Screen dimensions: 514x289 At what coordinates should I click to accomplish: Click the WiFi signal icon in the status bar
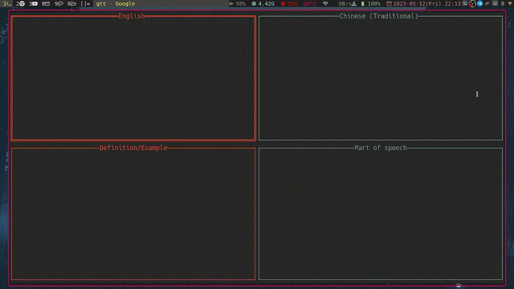point(326,3)
